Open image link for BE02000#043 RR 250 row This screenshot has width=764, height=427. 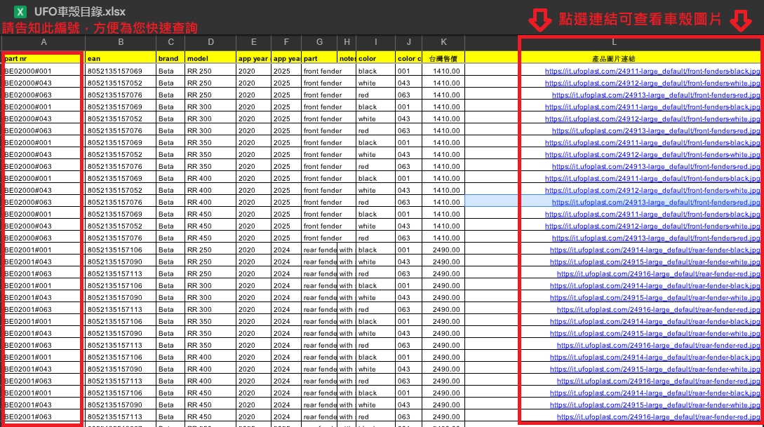click(652, 83)
